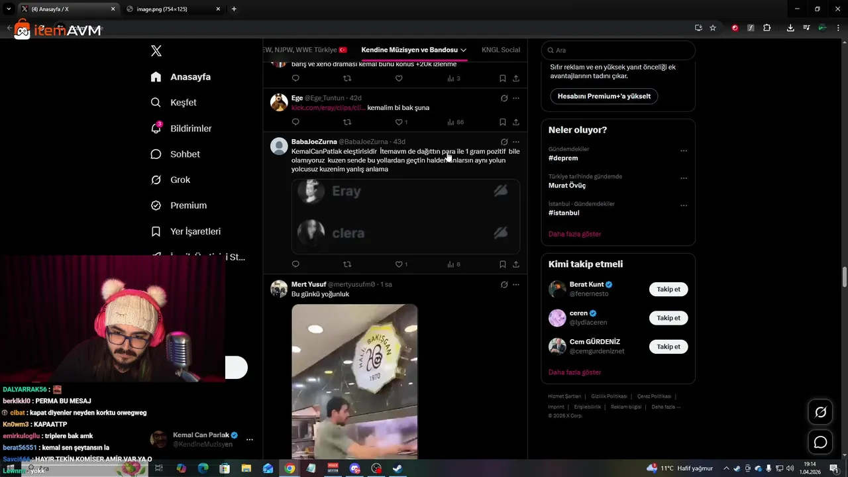Bookmark Ege's tweet
This screenshot has width=848, height=477.
[503, 122]
